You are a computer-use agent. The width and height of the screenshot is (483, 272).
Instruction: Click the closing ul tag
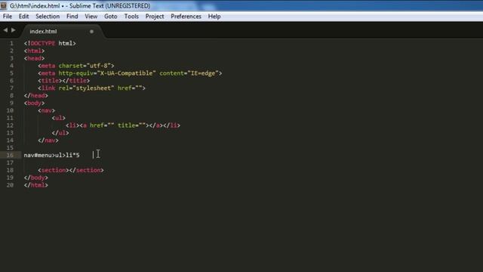coord(60,133)
